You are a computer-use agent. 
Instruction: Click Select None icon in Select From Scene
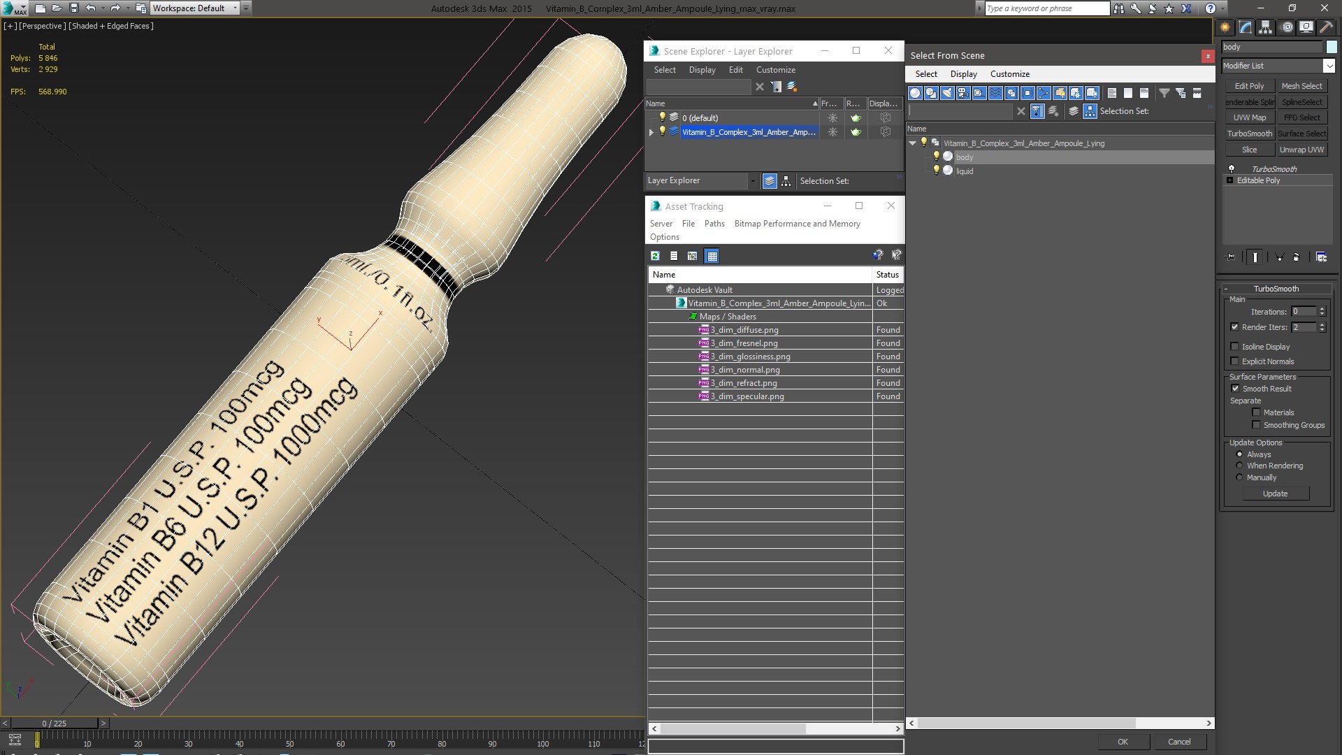1128,93
